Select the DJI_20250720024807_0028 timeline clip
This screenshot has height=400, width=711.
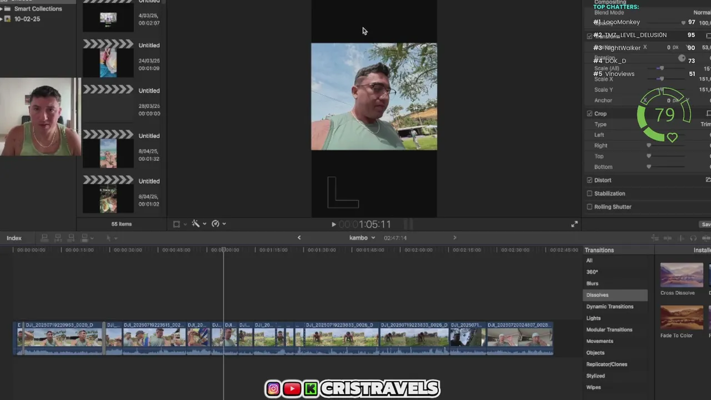pos(519,338)
